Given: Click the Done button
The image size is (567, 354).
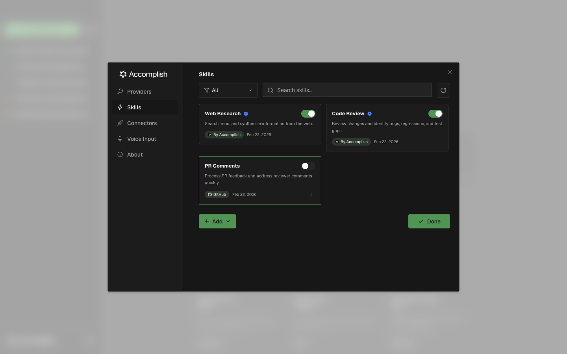Looking at the screenshot, I should coord(429,221).
